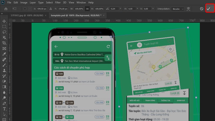215x121 pixels.
Task: Switch to warp mode in options bar
Action: pos(192,9)
